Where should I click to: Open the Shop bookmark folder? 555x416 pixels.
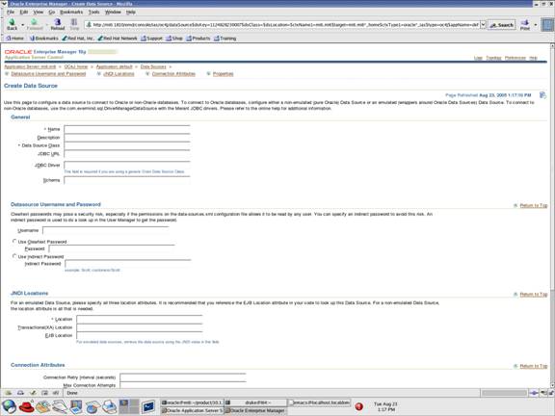pyautogui.click(x=174, y=39)
